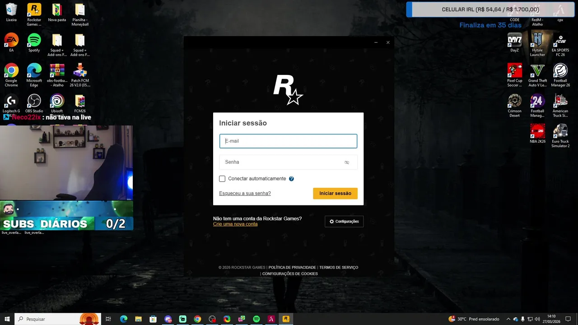
Task: Check the Conectar automaticamente checkbox
Action: click(x=222, y=179)
